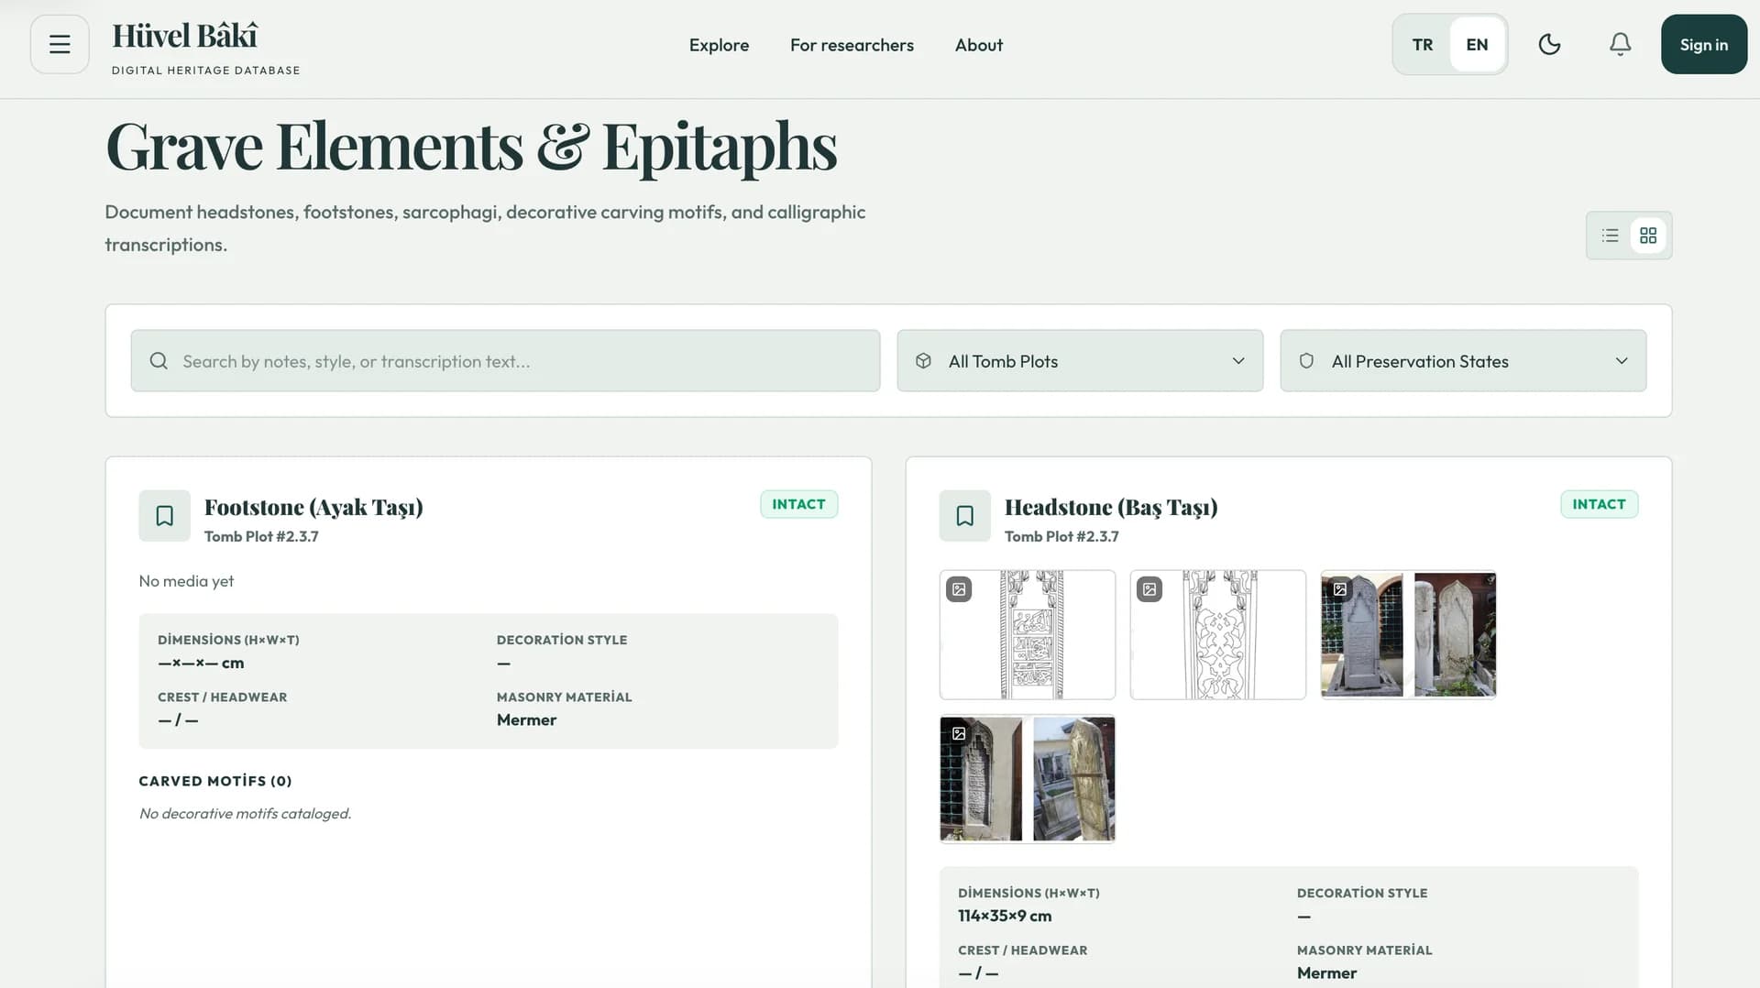The height and width of the screenshot is (988, 1760).
Task: Click Mermer material in Headstone card
Action: [x=1326, y=972]
